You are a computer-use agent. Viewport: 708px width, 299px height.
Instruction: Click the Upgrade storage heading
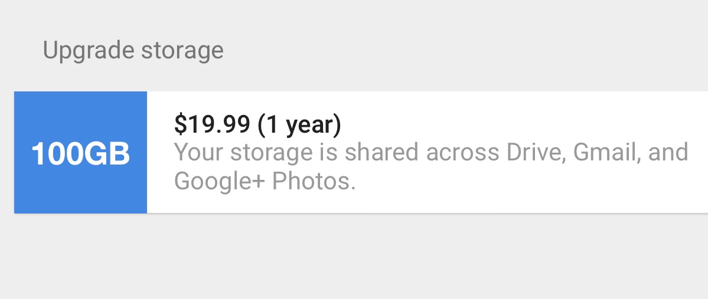pos(133,51)
